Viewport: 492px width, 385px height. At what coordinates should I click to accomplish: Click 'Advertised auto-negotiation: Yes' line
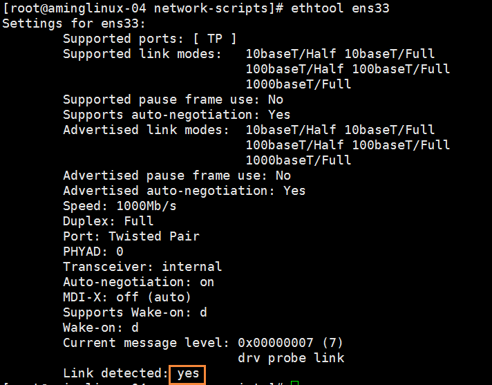point(184,191)
